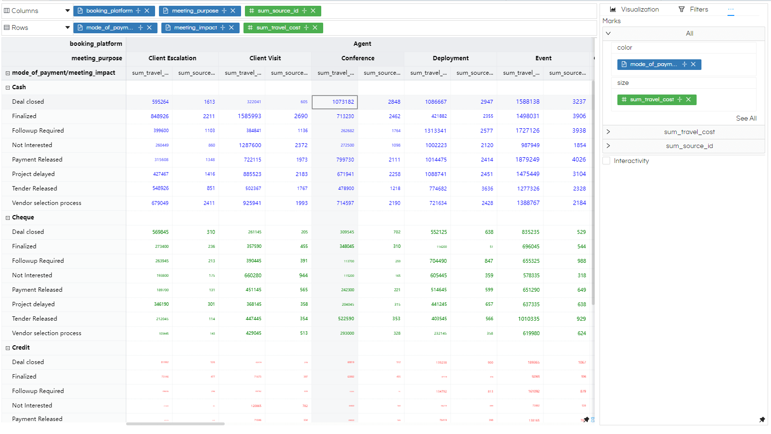Remove mode_of_payment from color mark
Screen dimensions: 771x434
pyautogui.click(x=693, y=64)
